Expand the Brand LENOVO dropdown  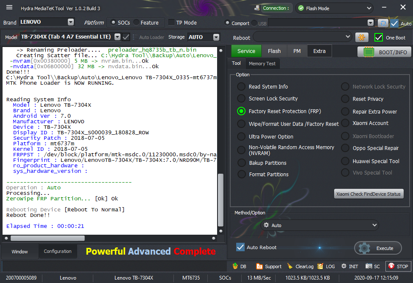(71, 22)
